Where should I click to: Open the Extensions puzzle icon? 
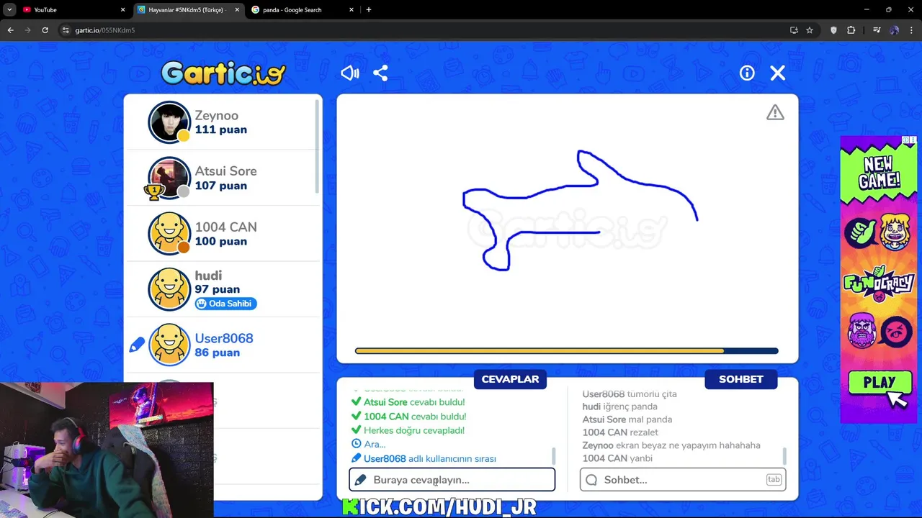pyautogui.click(x=851, y=30)
